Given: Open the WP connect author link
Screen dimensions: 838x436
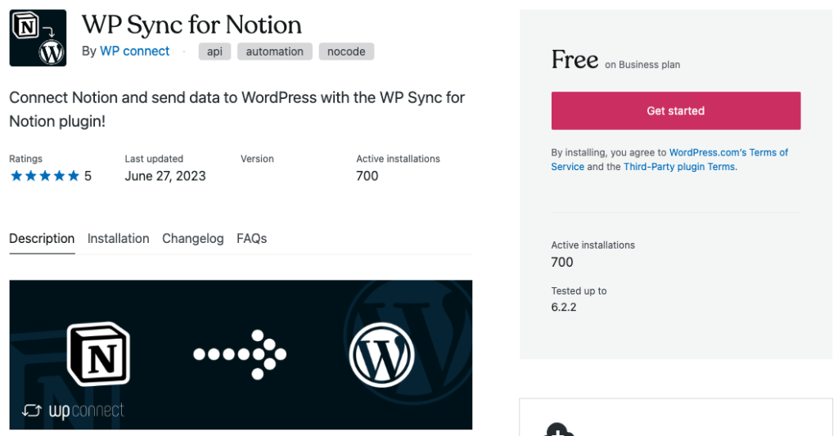Looking at the screenshot, I should tap(135, 52).
